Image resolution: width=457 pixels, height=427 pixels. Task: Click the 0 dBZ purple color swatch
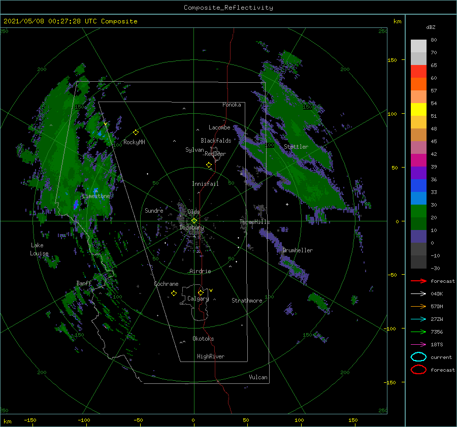(x=418, y=236)
